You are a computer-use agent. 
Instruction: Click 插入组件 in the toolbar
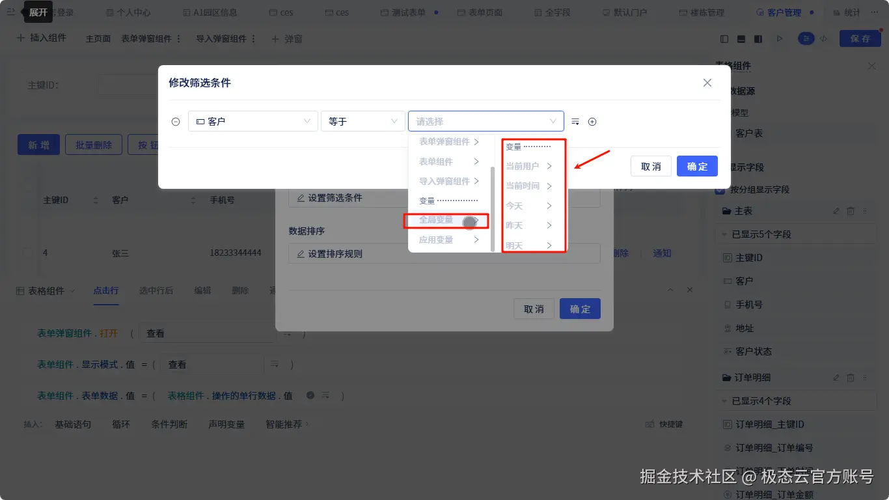[41, 38]
